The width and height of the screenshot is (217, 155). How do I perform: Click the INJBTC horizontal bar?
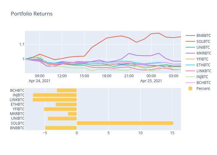click(x=55, y=95)
